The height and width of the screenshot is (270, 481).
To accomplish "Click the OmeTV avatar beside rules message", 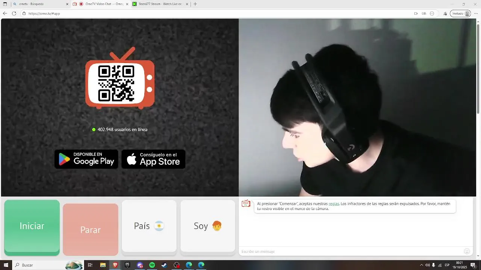I will (246, 204).
